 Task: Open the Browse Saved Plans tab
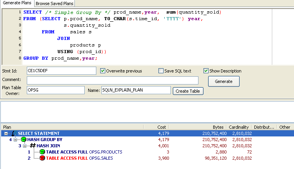[x=54, y=3]
